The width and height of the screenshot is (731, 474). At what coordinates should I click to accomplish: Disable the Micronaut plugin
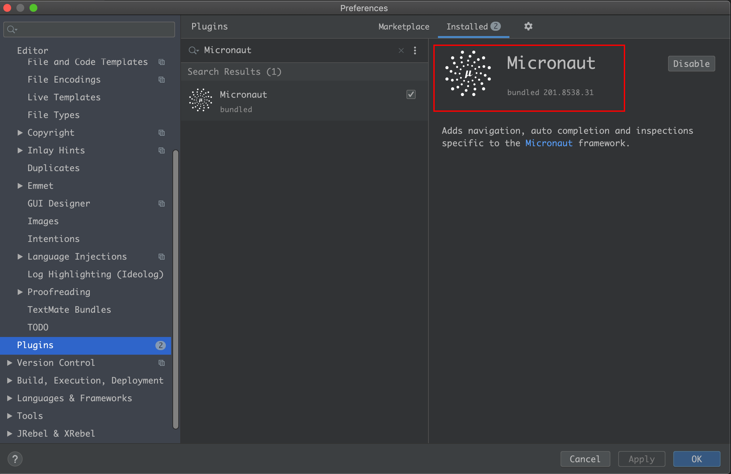pyautogui.click(x=691, y=64)
